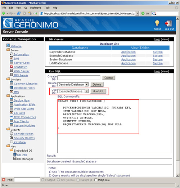The image size is (180, 188).
Task: Click the Web Server computer icon
Action: (x=12, y=71)
